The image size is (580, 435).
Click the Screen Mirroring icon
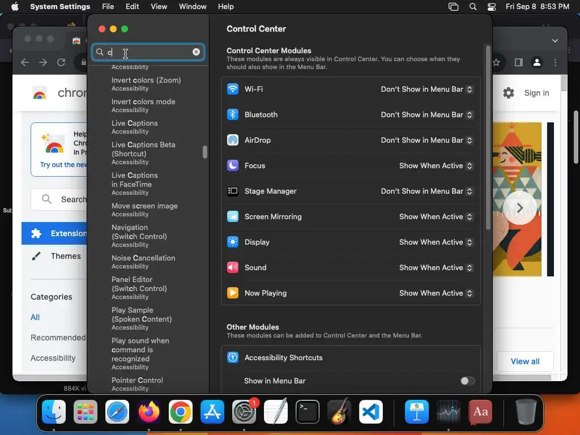click(233, 216)
